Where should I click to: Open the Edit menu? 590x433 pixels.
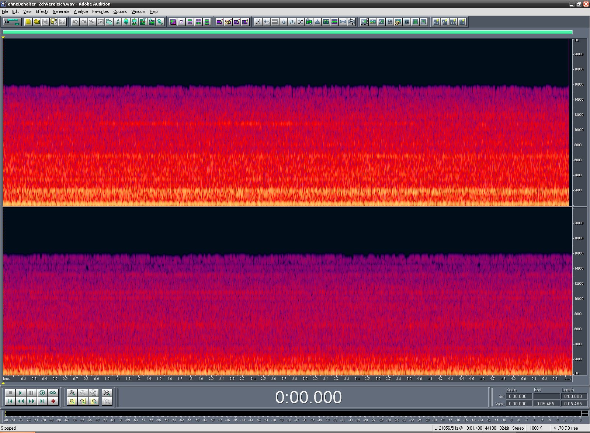[15, 11]
